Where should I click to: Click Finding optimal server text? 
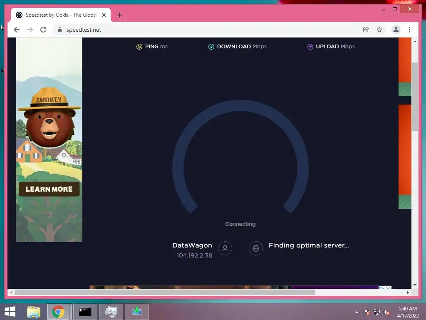[x=309, y=245]
